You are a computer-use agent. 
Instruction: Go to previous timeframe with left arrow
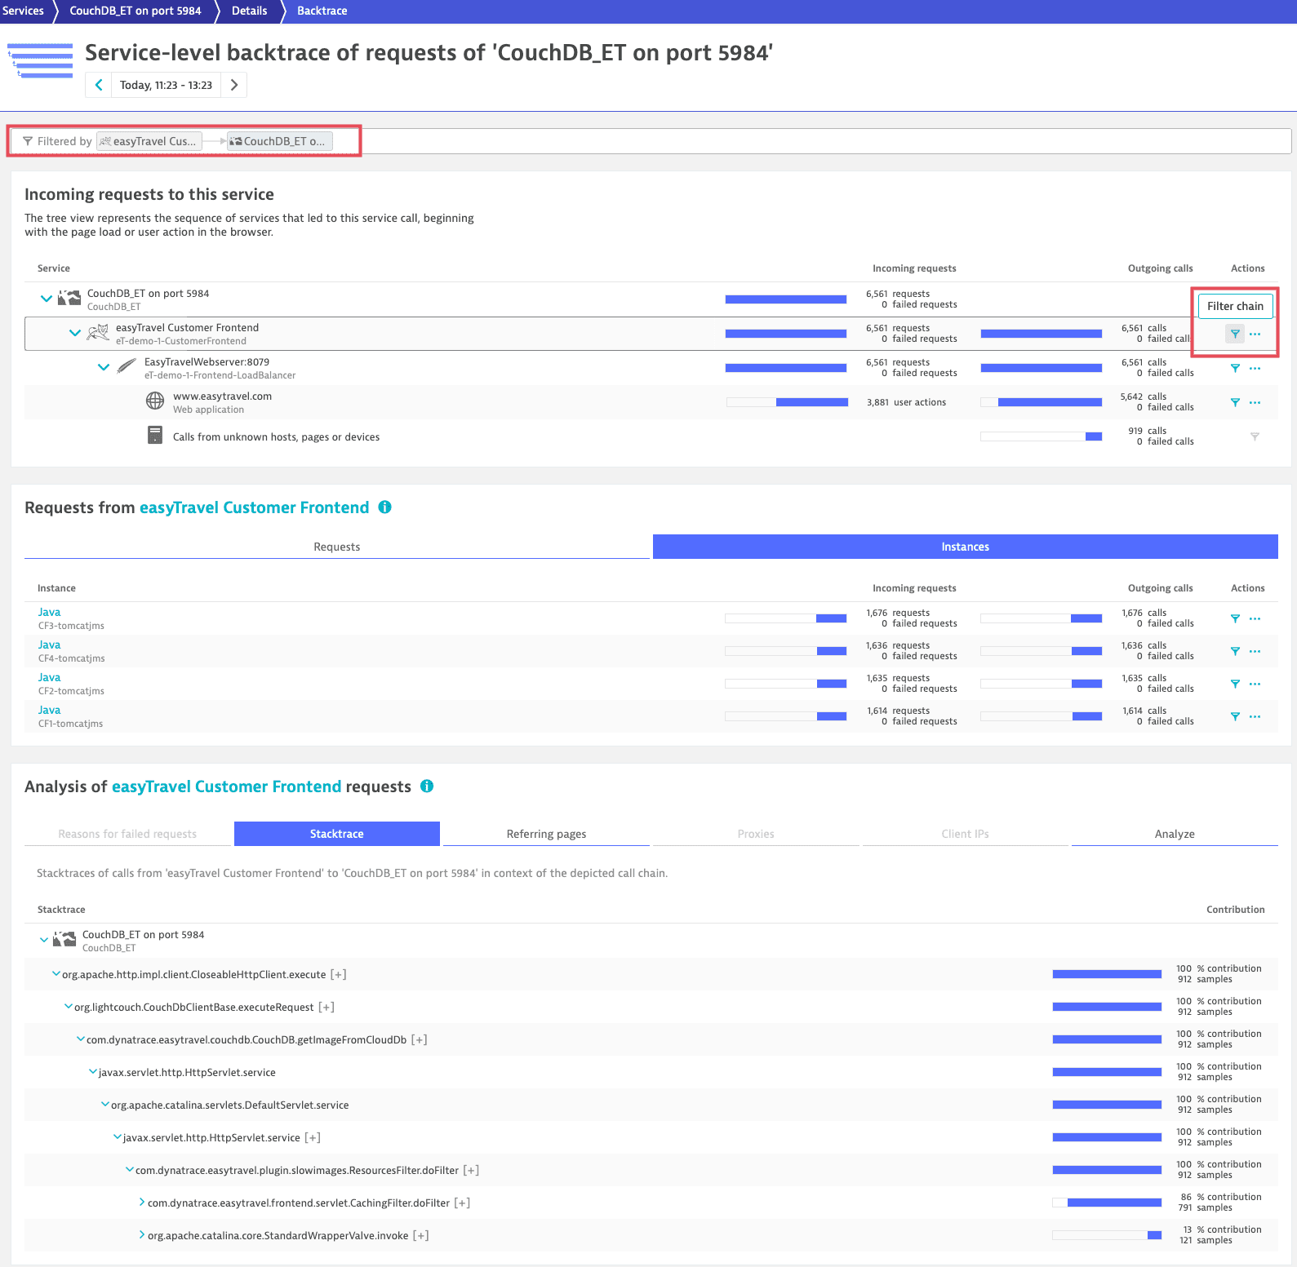click(x=99, y=85)
